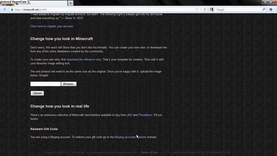Click the Google search engine icon

pos(212,10)
